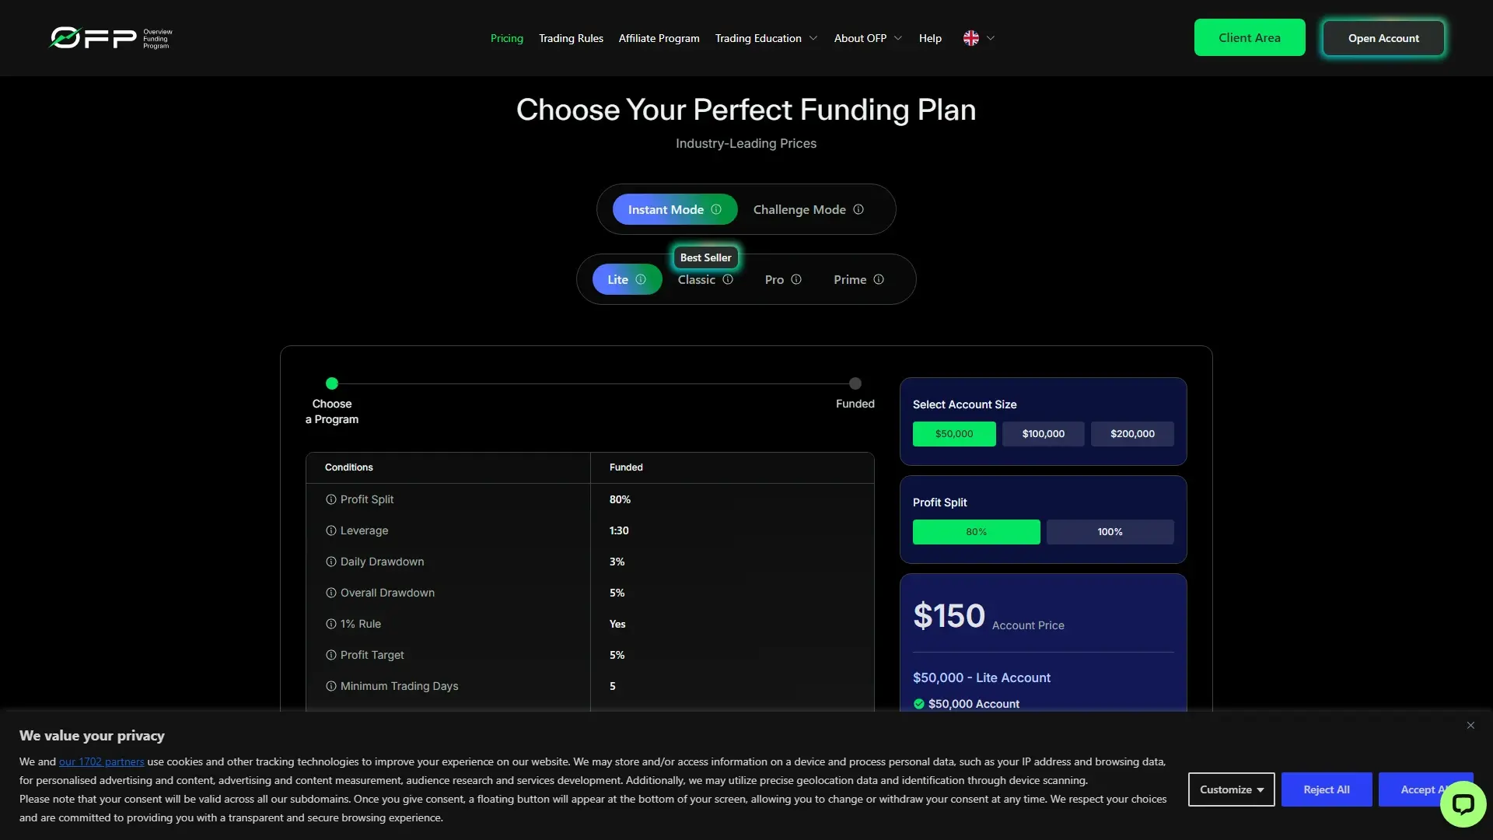Image resolution: width=1493 pixels, height=840 pixels.
Task: Open the Customize cookie options dropdown
Action: click(1231, 789)
